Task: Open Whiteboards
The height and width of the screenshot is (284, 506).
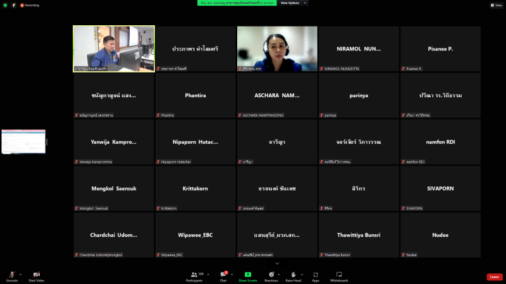Action: click(339, 276)
